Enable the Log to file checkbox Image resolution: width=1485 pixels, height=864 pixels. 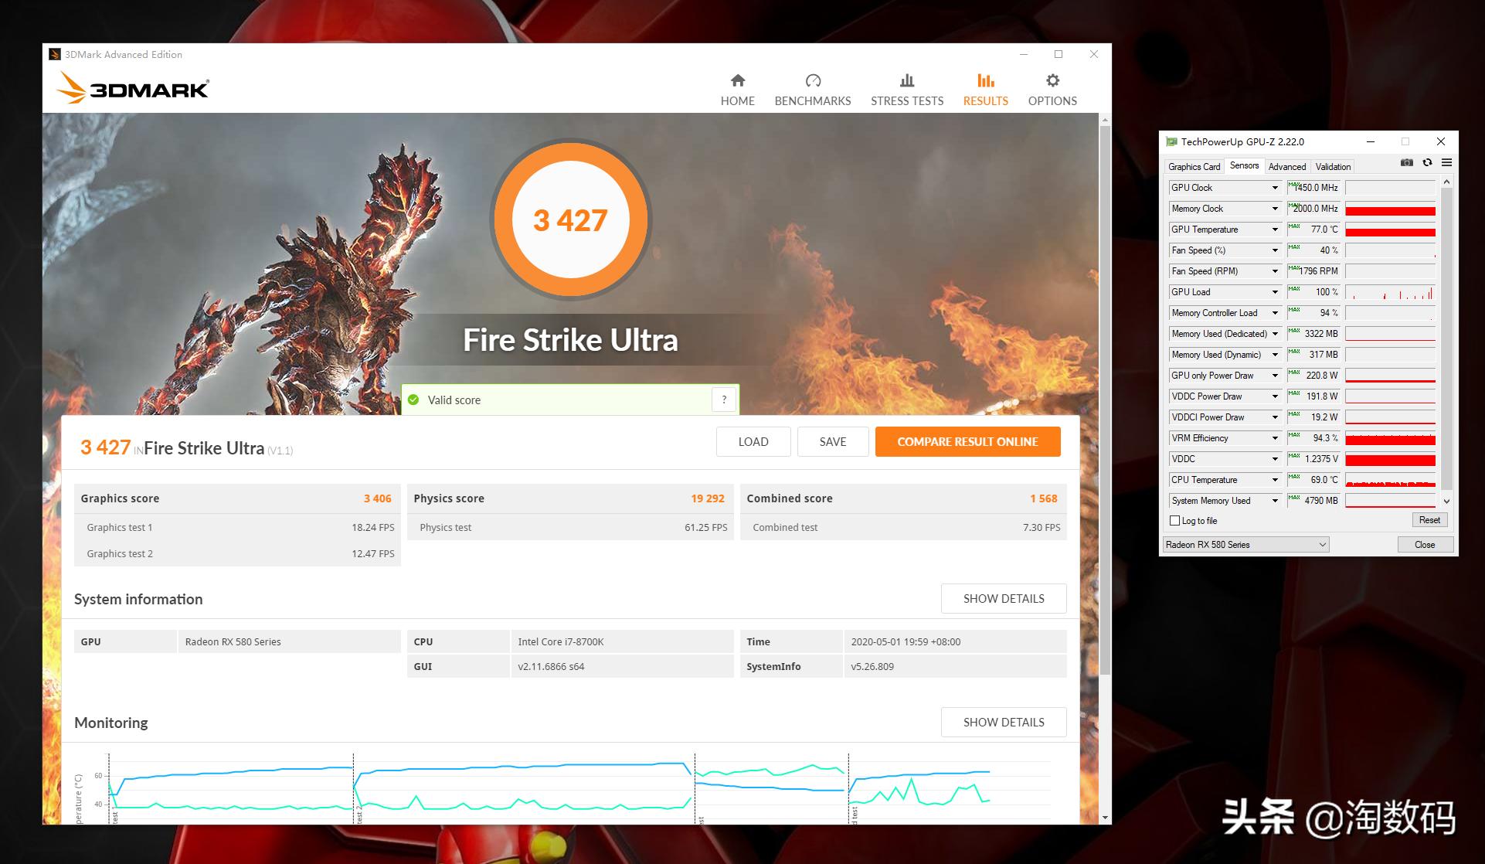(1174, 521)
